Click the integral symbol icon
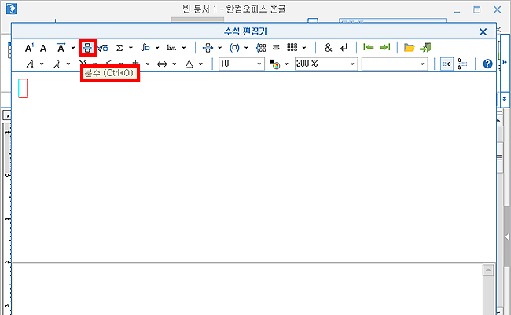 pyautogui.click(x=145, y=48)
